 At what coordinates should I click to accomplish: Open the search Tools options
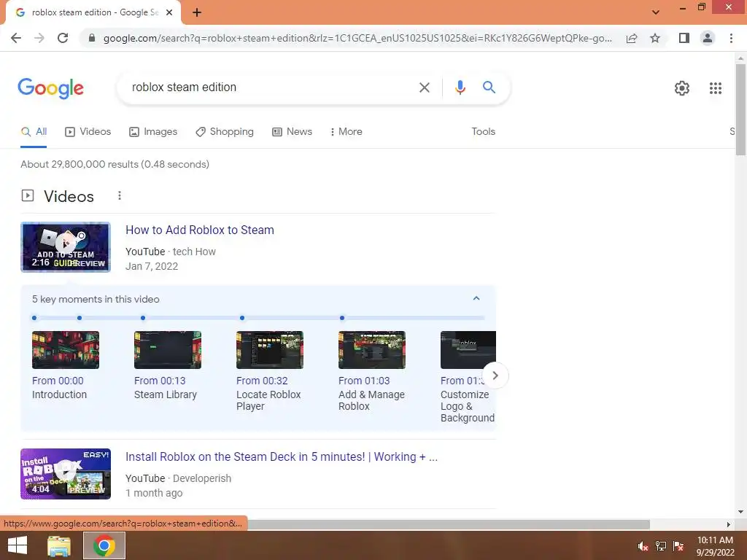[483, 132]
